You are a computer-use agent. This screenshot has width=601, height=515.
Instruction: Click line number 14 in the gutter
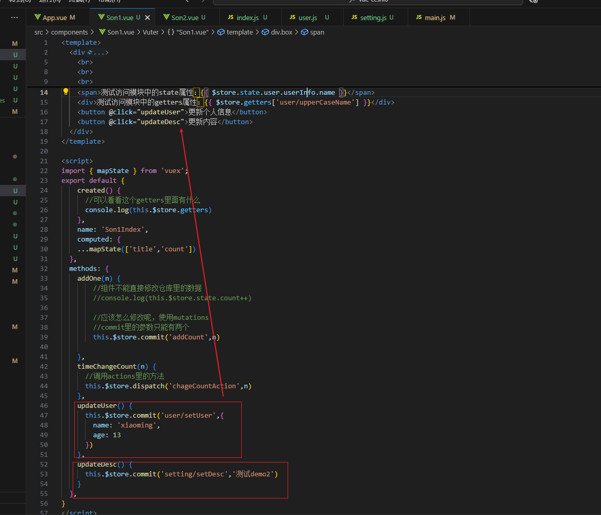tap(44, 92)
